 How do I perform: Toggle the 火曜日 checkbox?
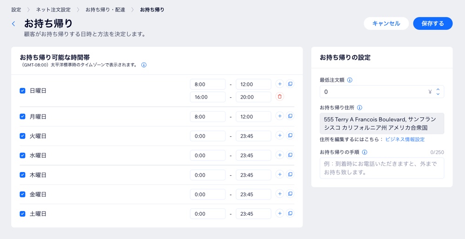(x=22, y=136)
